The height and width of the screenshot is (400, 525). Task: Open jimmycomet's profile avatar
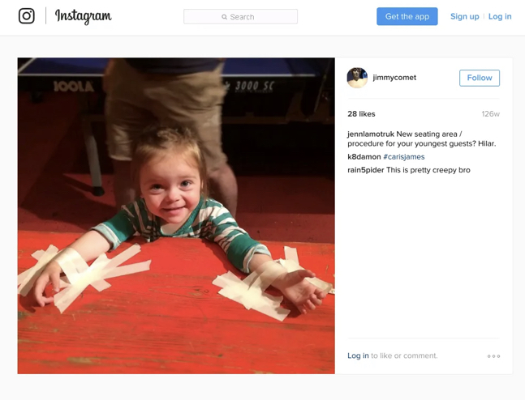(x=357, y=78)
